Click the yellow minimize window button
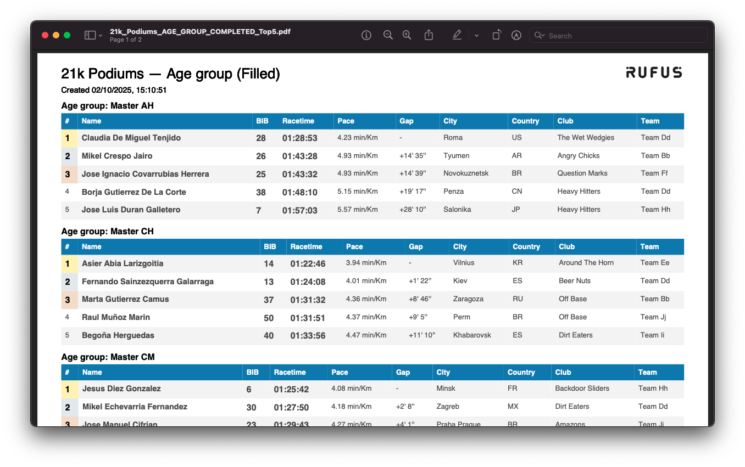The width and height of the screenshot is (745, 467). coord(56,35)
